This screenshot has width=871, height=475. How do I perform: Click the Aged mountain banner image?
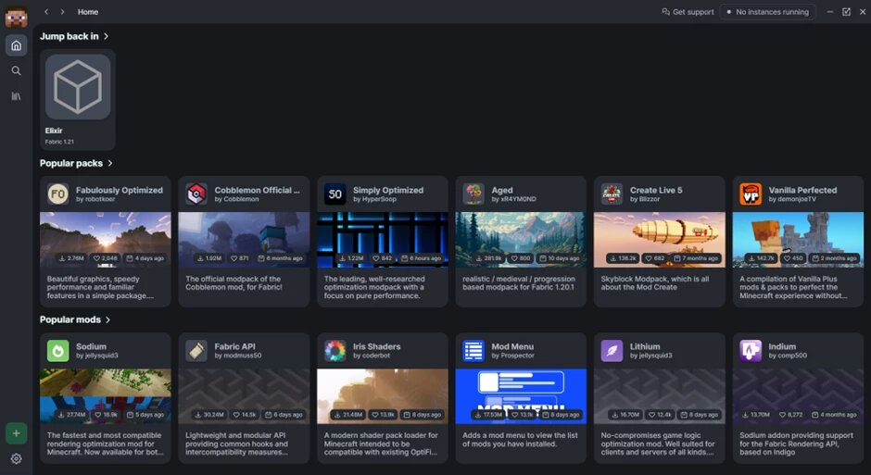point(521,240)
